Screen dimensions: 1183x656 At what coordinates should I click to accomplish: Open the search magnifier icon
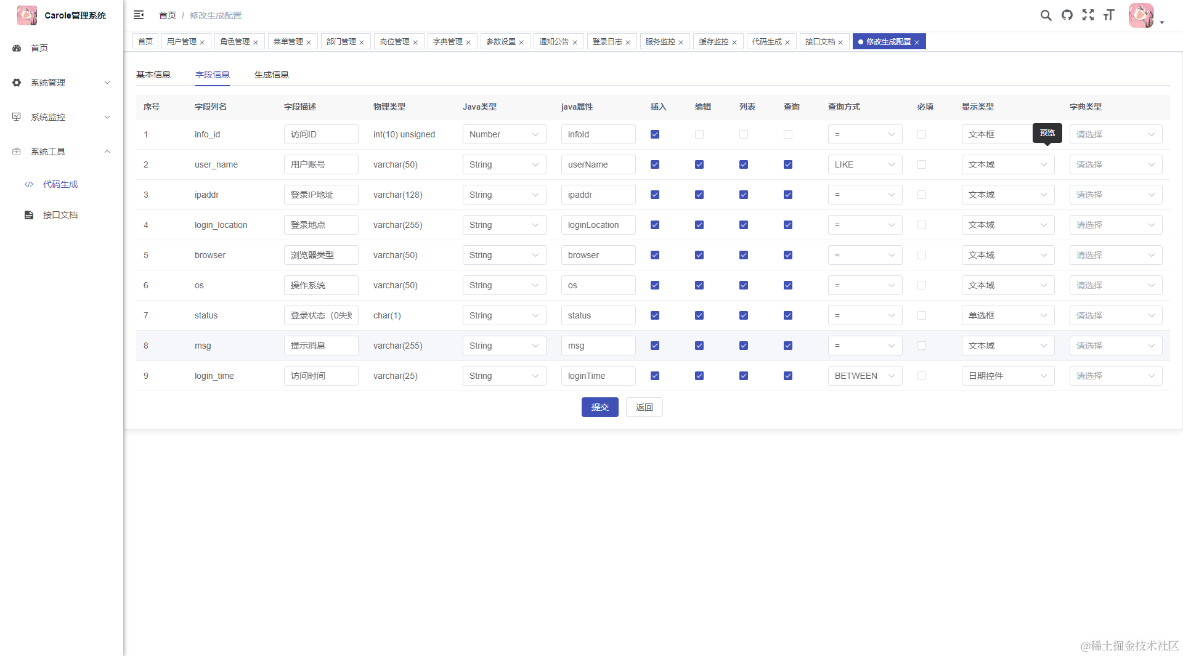(1046, 15)
